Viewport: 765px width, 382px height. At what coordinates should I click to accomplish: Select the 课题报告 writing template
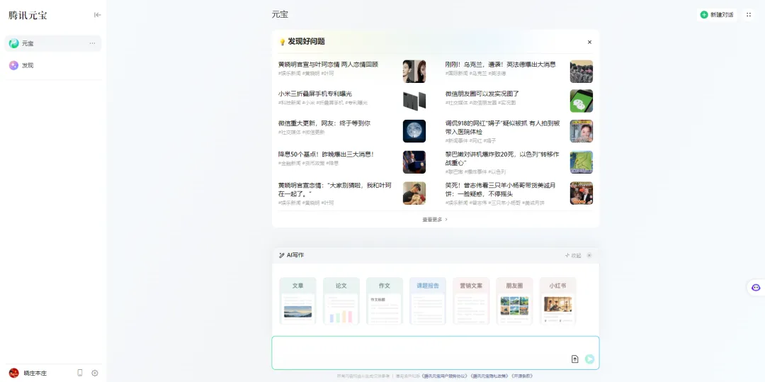click(x=428, y=301)
